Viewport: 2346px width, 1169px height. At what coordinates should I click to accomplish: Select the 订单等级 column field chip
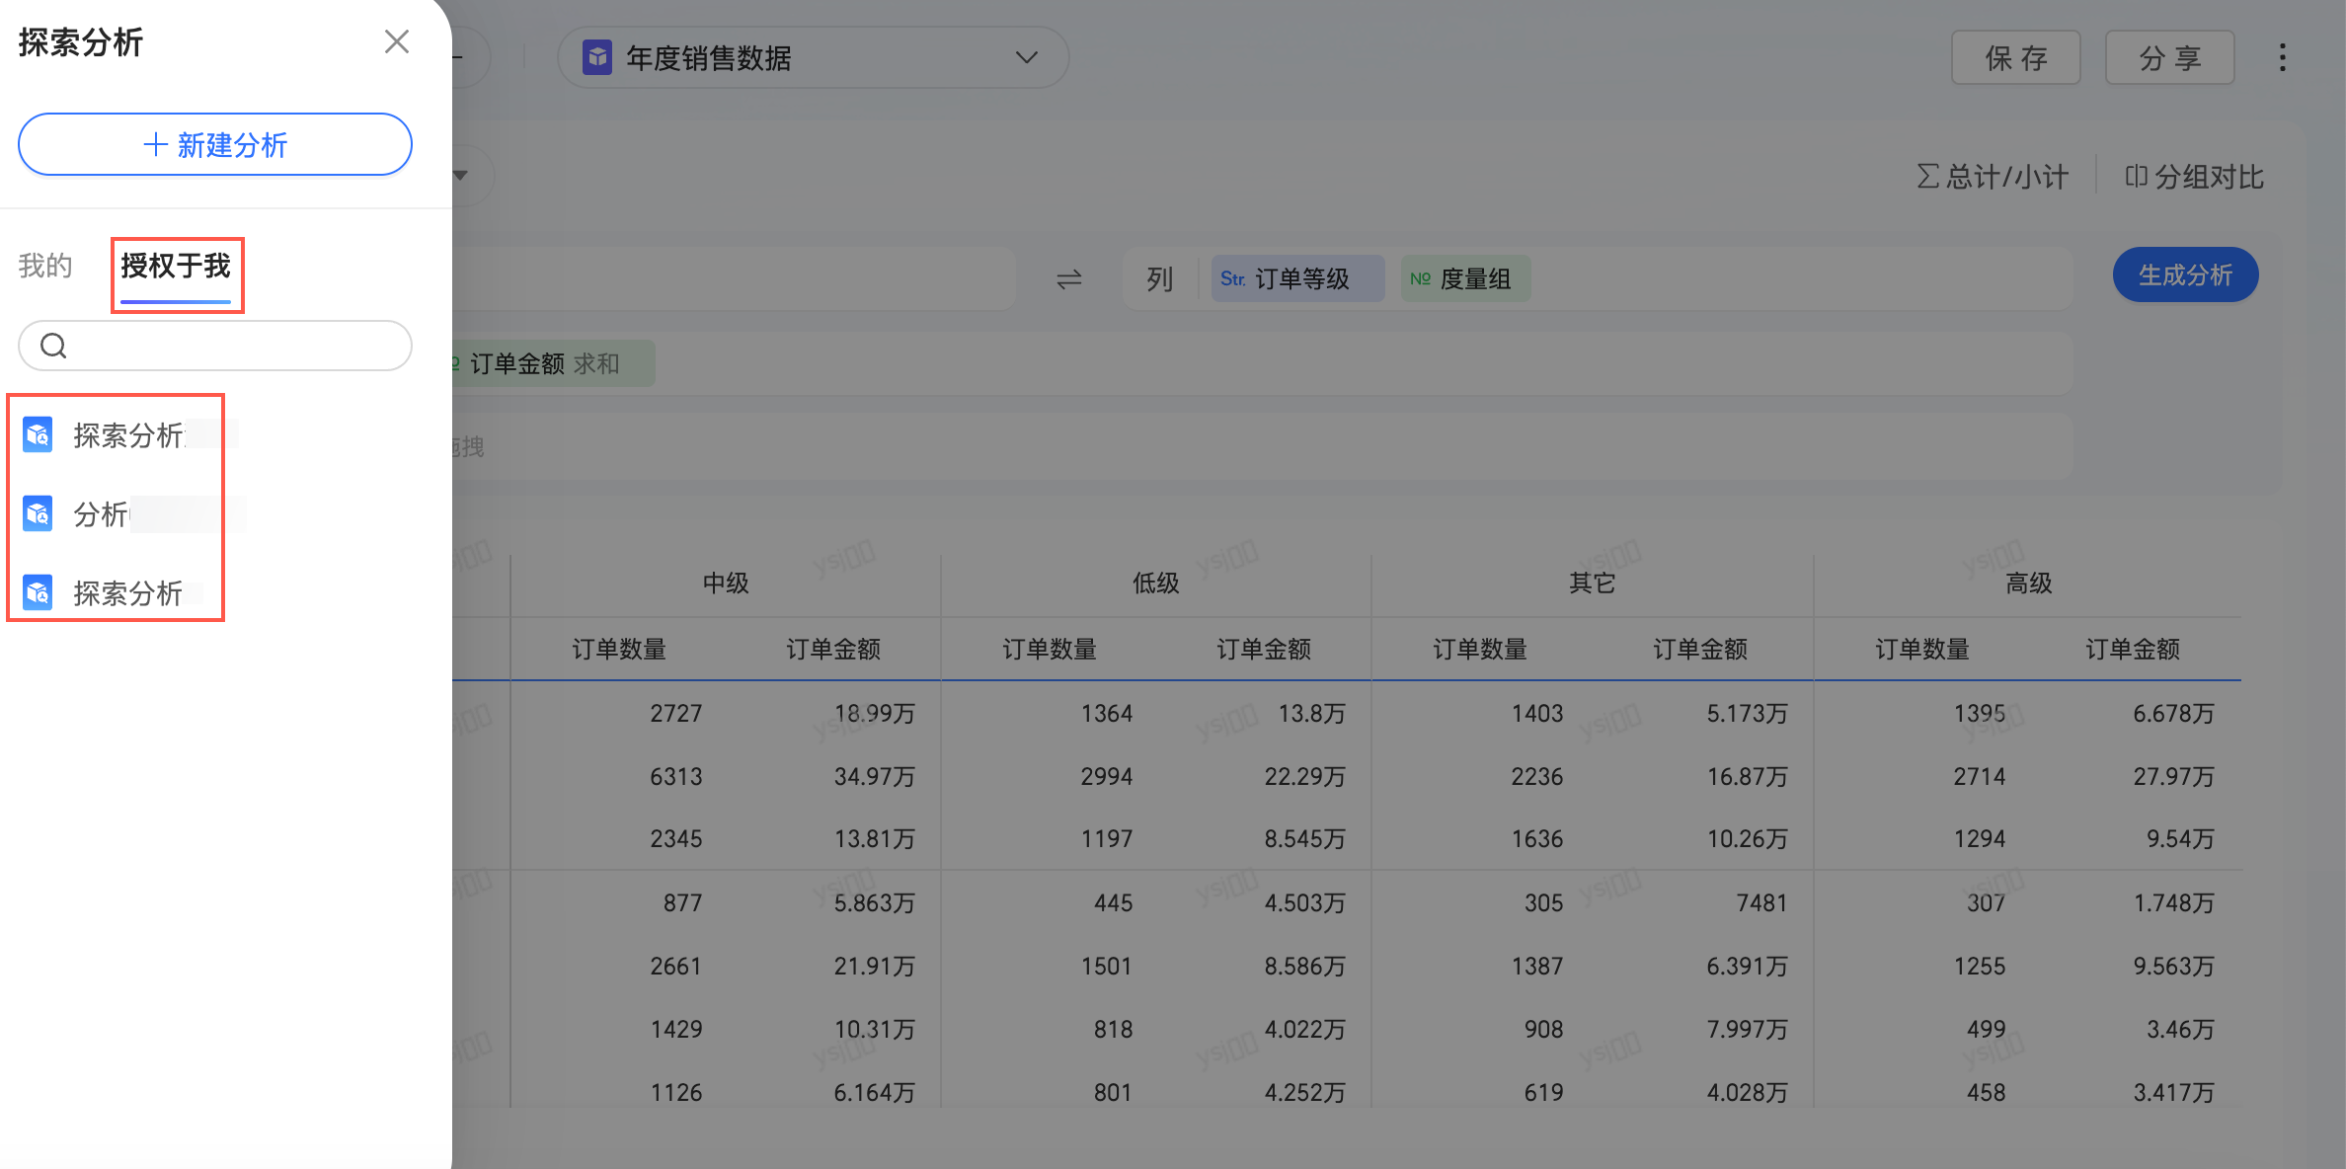pos(1296,279)
